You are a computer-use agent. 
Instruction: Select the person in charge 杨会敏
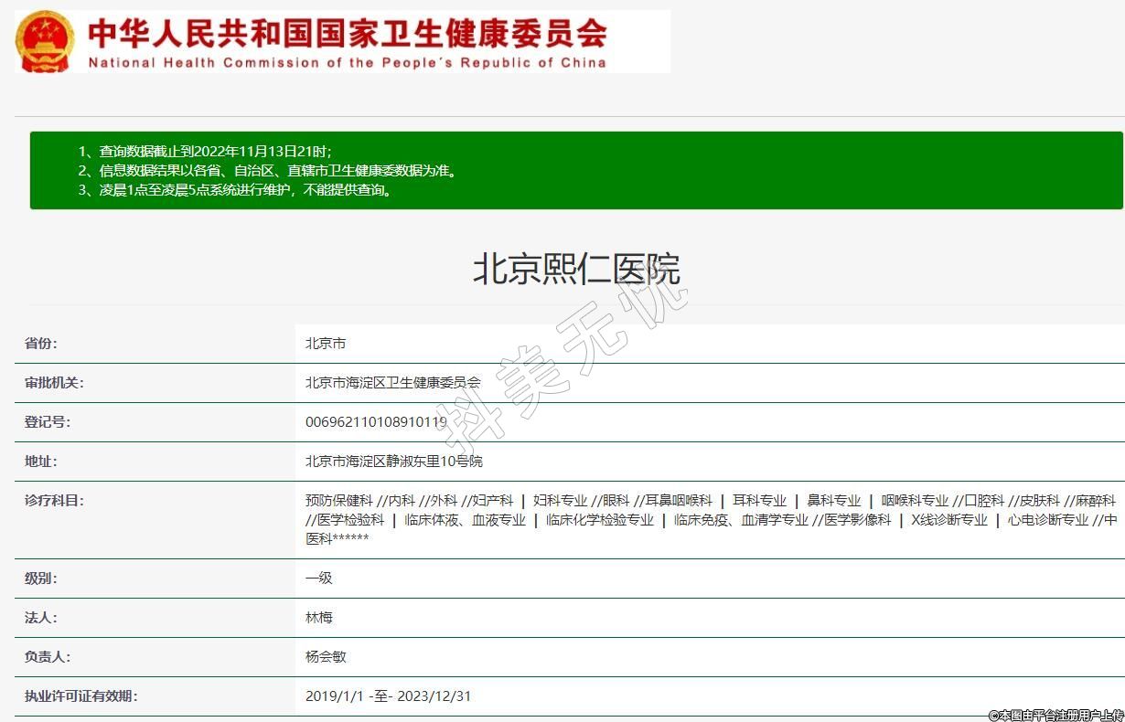(326, 657)
